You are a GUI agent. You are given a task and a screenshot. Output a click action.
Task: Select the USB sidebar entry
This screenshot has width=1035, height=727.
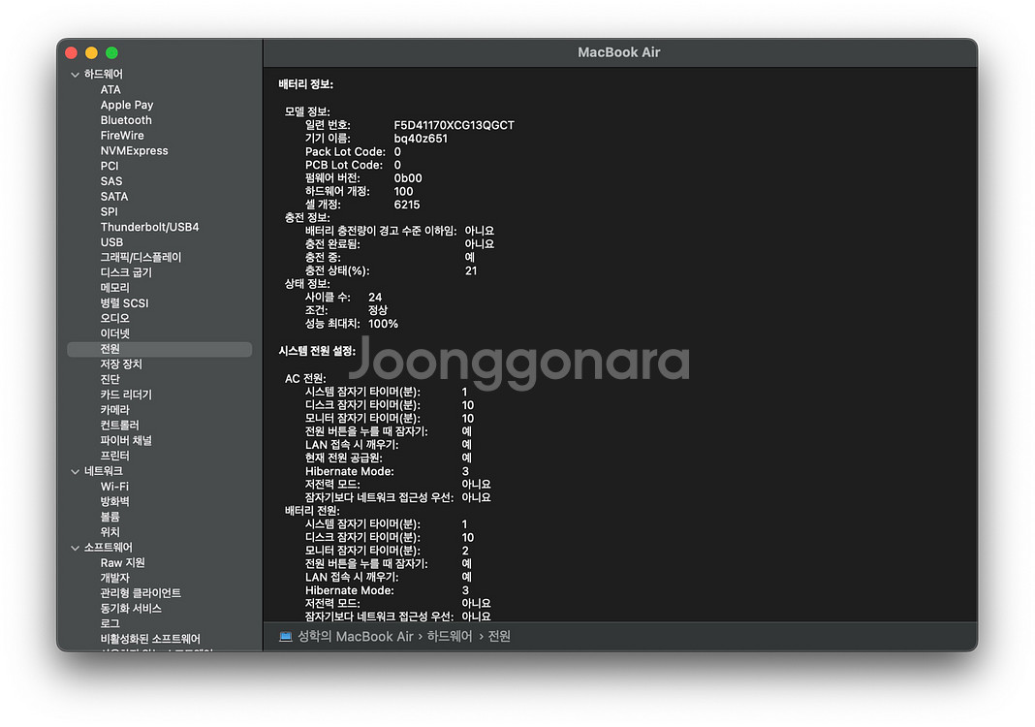coord(111,242)
